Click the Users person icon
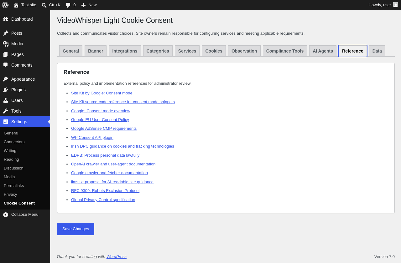This screenshot has height=263, width=401. click(x=6, y=100)
